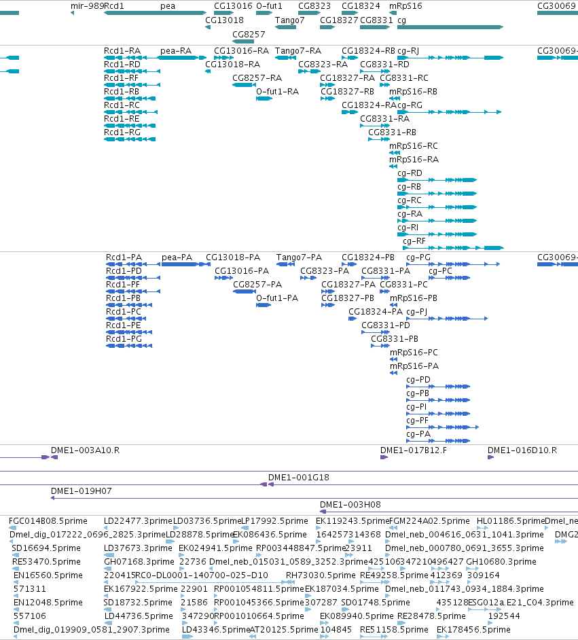Select BAC clone label DME1-001G18
The height and width of the screenshot is (640, 578).
(x=299, y=478)
